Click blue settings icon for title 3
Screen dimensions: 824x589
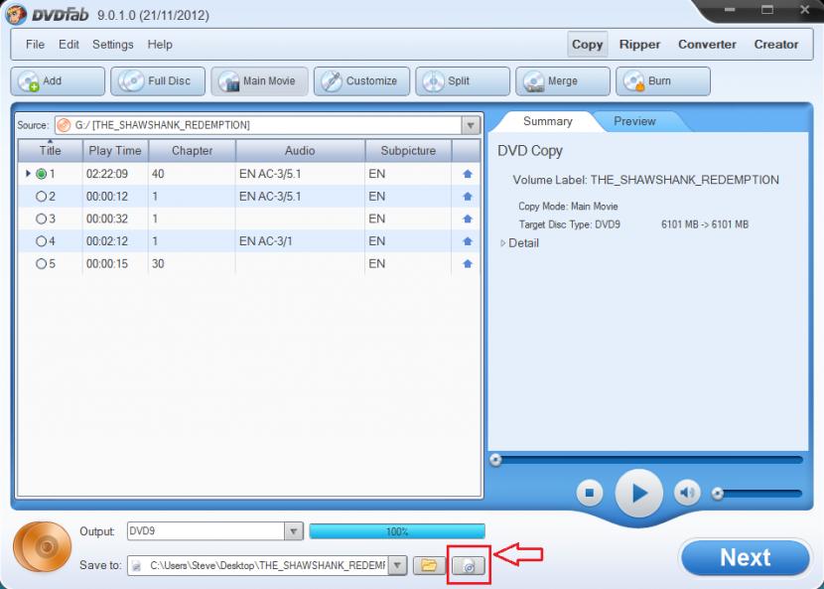coord(468,219)
